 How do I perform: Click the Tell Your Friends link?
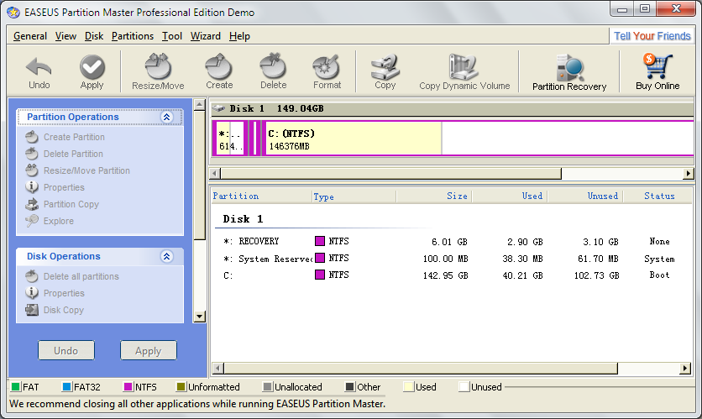pyautogui.click(x=652, y=36)
